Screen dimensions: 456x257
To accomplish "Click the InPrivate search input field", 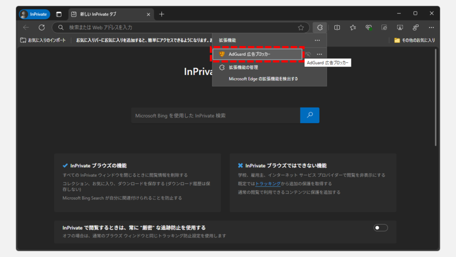I will [x=216, y=116].
